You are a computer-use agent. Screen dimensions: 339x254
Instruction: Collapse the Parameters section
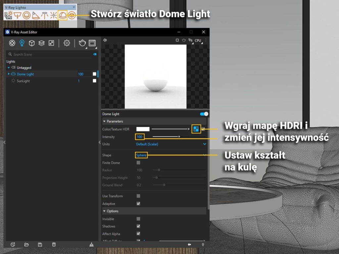(104, 121)
